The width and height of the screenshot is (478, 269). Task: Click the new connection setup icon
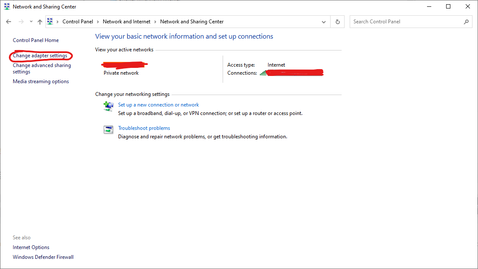[108, 106]
